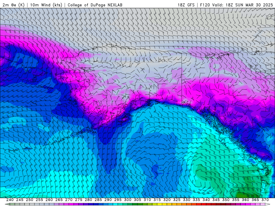Click the 275 legend value
This screenshot has height=206, width=275.
point(79,200)
